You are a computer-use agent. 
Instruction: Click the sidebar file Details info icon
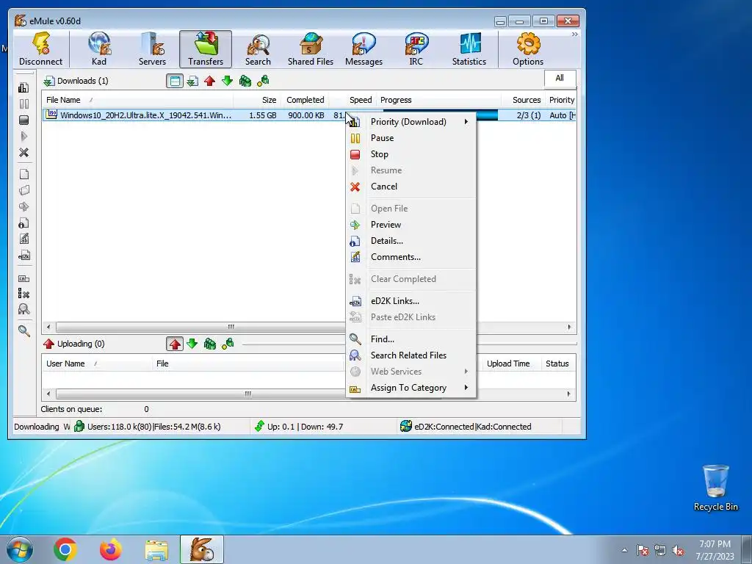click(x=23, y=223)
